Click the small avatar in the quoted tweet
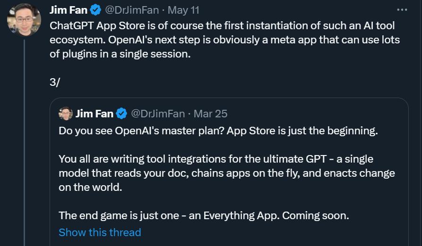This screenshot has width=422, height=246. [66, 114]
